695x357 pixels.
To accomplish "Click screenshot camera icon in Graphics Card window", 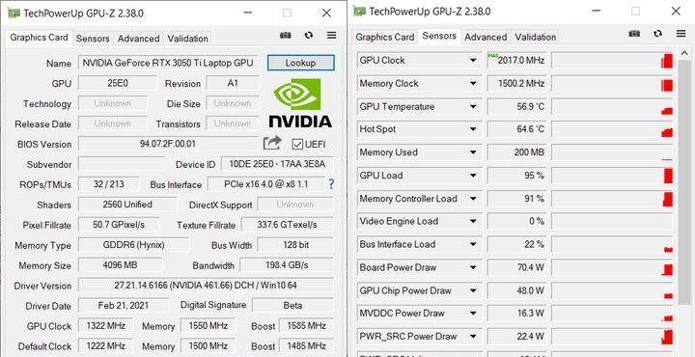I will pyautogui.click(x=286, y=35).
